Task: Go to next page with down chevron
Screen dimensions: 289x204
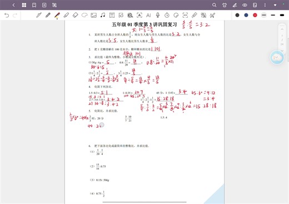Action: pos(282,51)
